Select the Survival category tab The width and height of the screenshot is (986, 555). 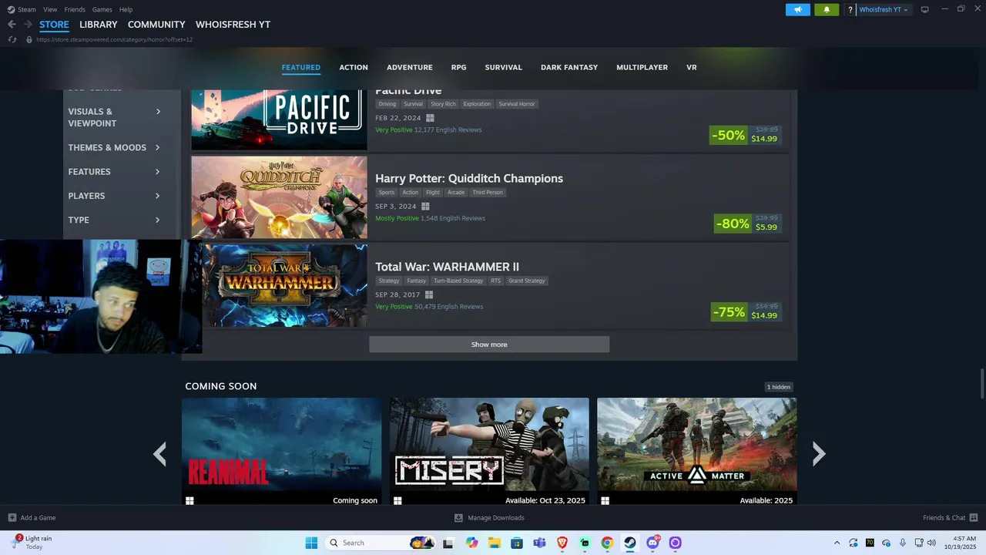[504, 67]
